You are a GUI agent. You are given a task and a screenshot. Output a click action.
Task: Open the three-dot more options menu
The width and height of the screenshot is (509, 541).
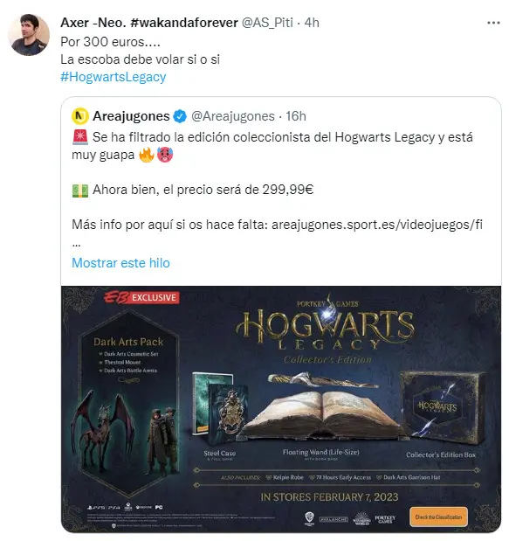[x=493, y=23]
